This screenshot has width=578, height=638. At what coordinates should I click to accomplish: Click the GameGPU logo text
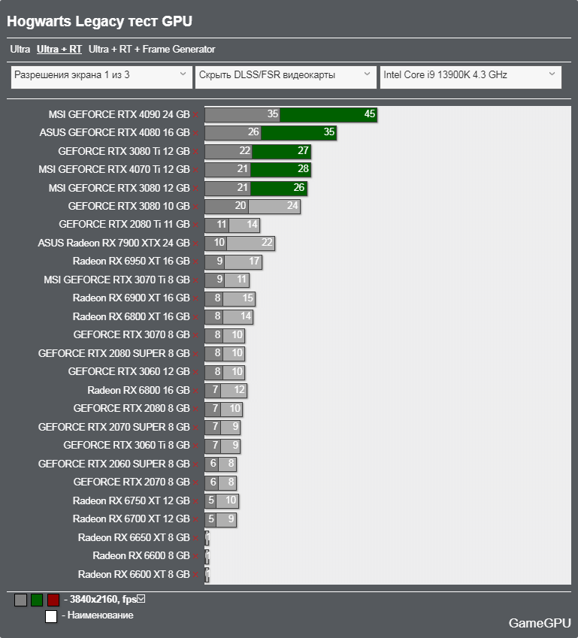(x=540, y=623)
